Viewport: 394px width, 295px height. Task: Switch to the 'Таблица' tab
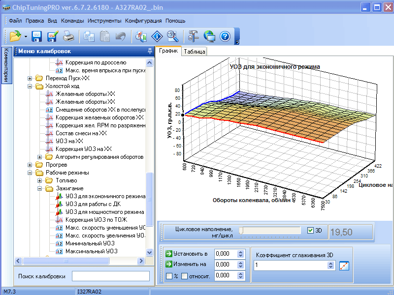[195, 51]
